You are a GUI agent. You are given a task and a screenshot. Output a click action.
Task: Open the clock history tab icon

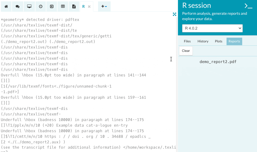pyautogui.click(x=41, y=6)
